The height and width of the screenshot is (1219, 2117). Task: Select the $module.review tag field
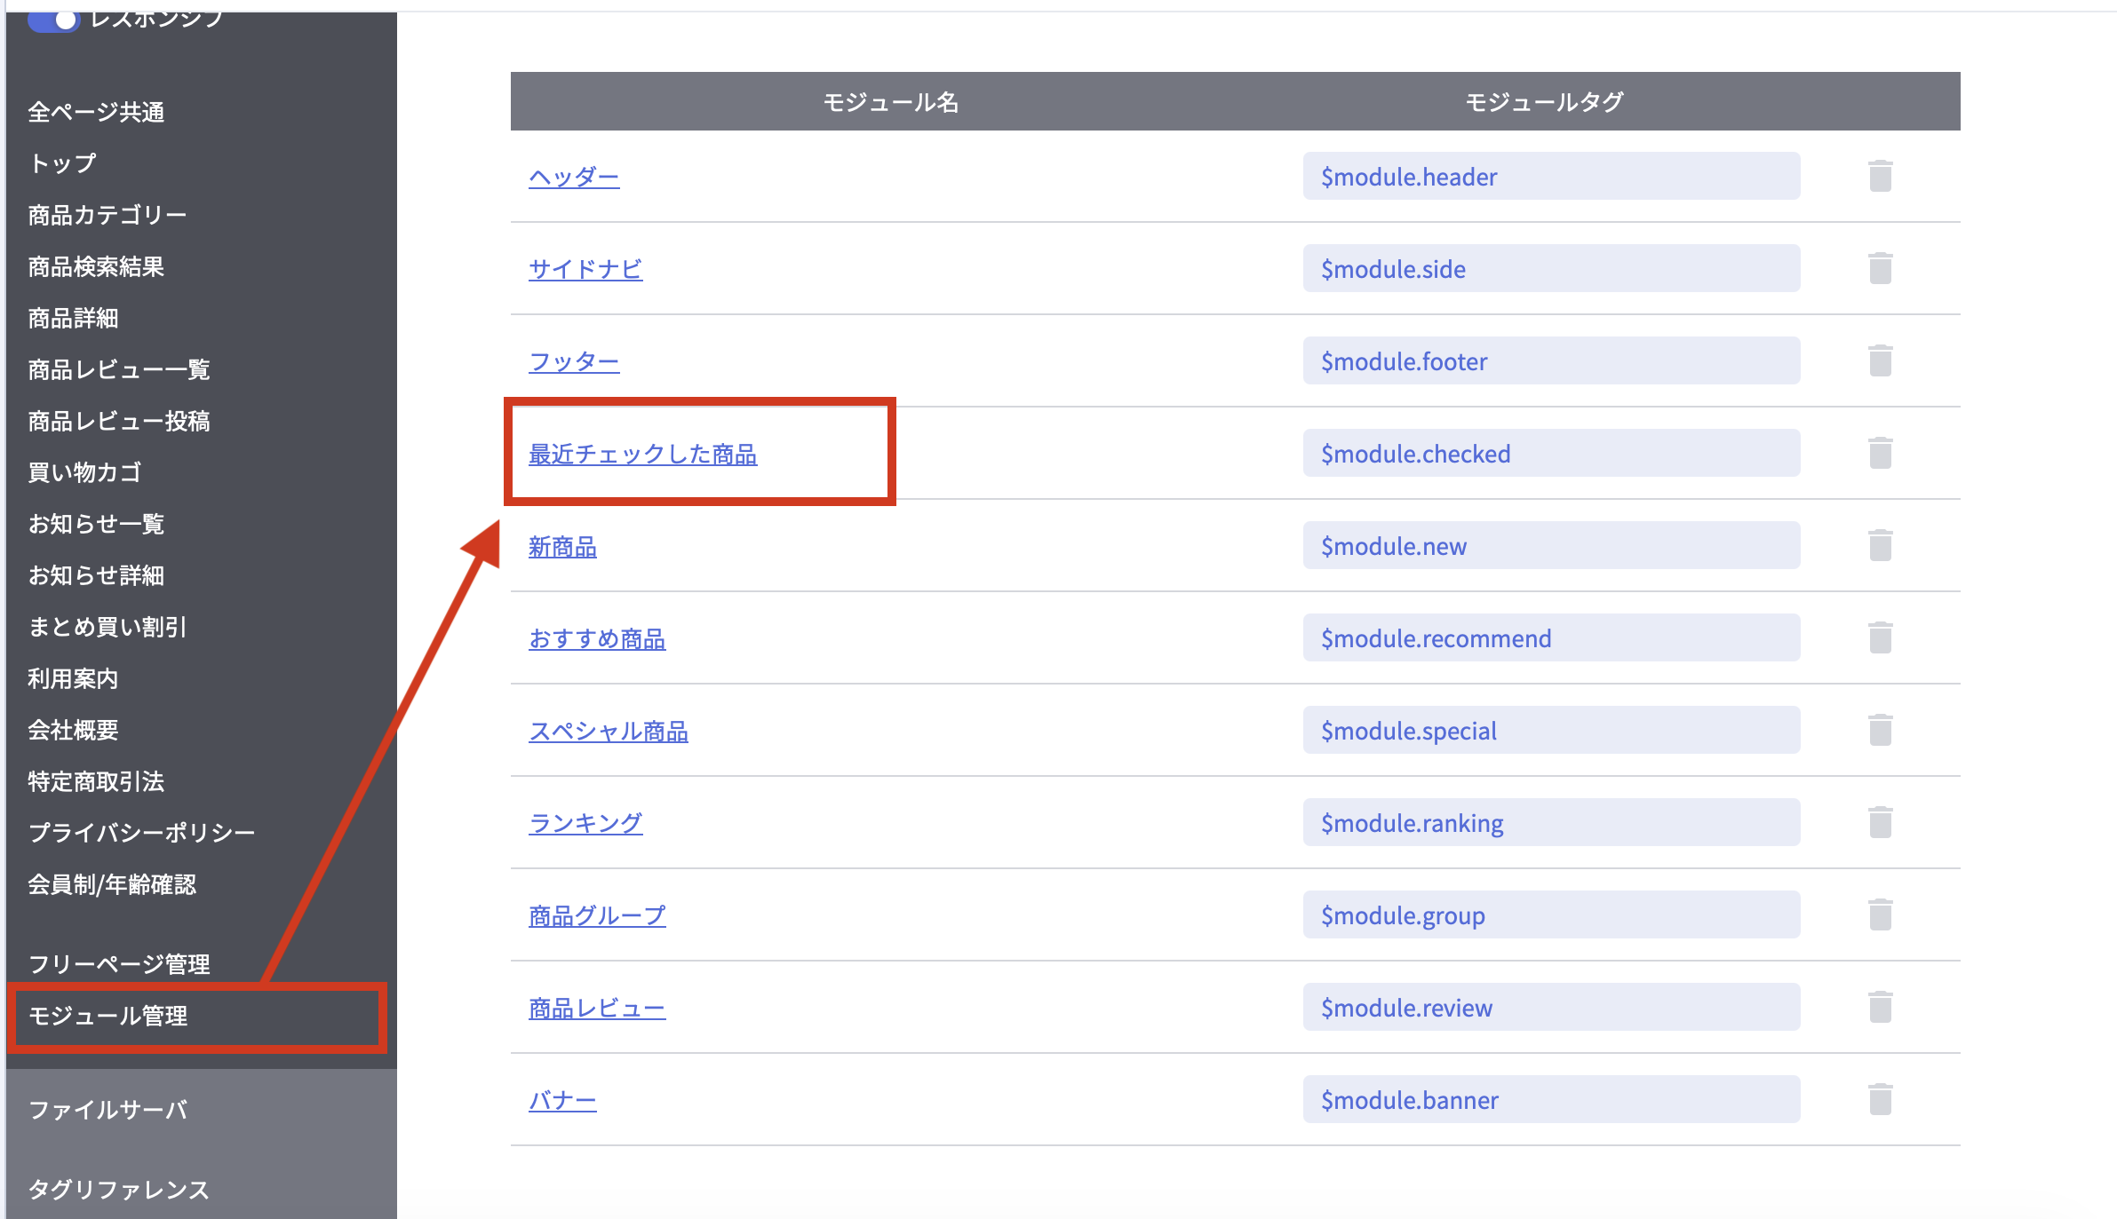1550,1008
